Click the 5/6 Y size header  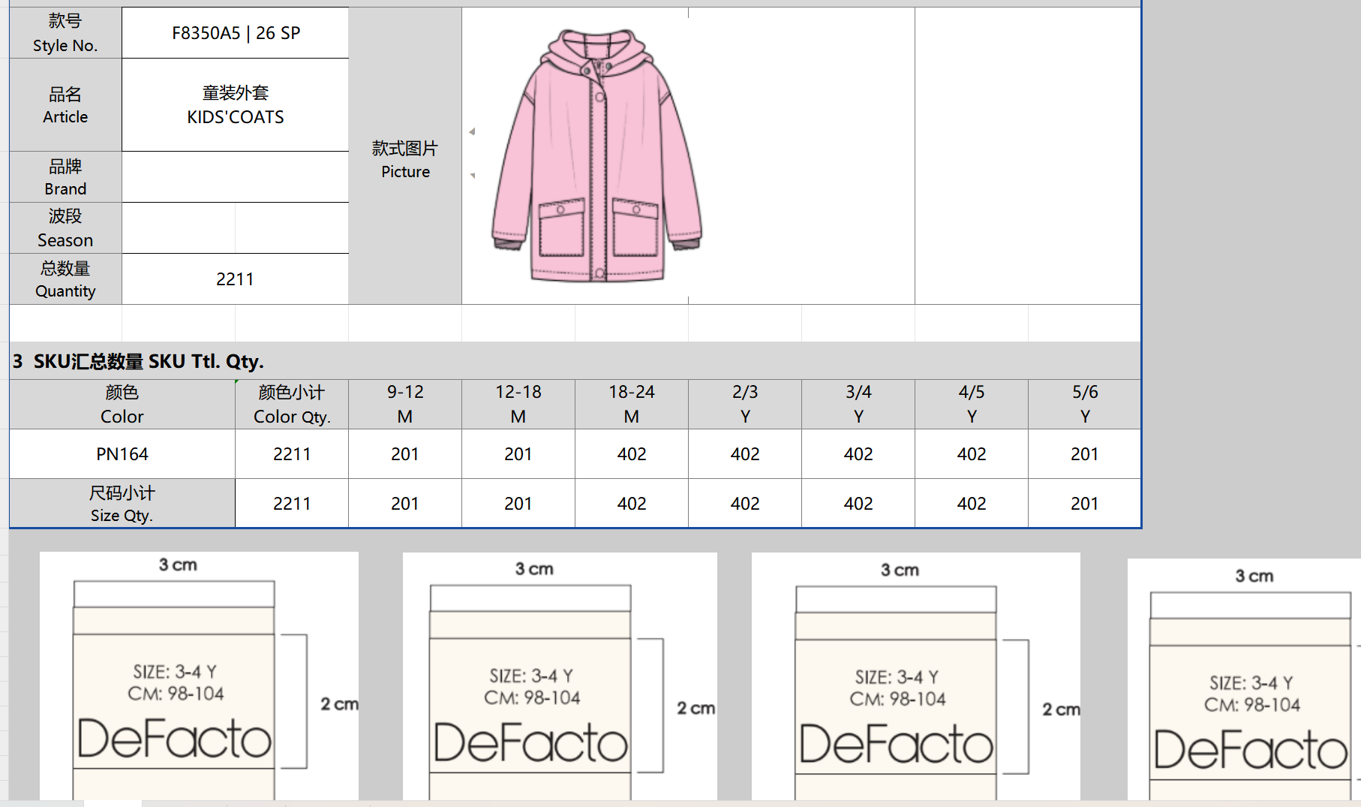point(1084,405)
